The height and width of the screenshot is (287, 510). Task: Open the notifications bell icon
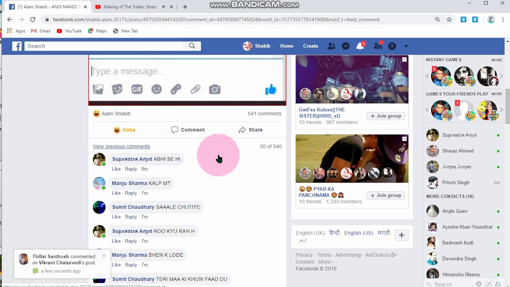coord(360,46)
